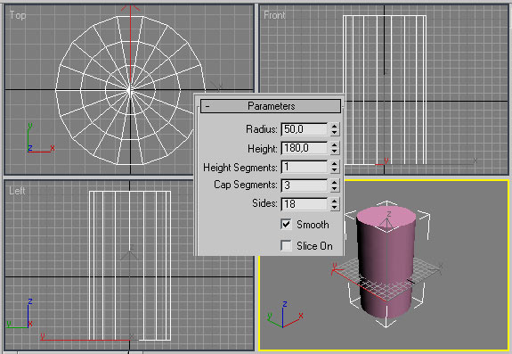This screenshot has width=512, height=354.
Task: Decrease Sides with spinner down arrow
Action: (334, 208)
